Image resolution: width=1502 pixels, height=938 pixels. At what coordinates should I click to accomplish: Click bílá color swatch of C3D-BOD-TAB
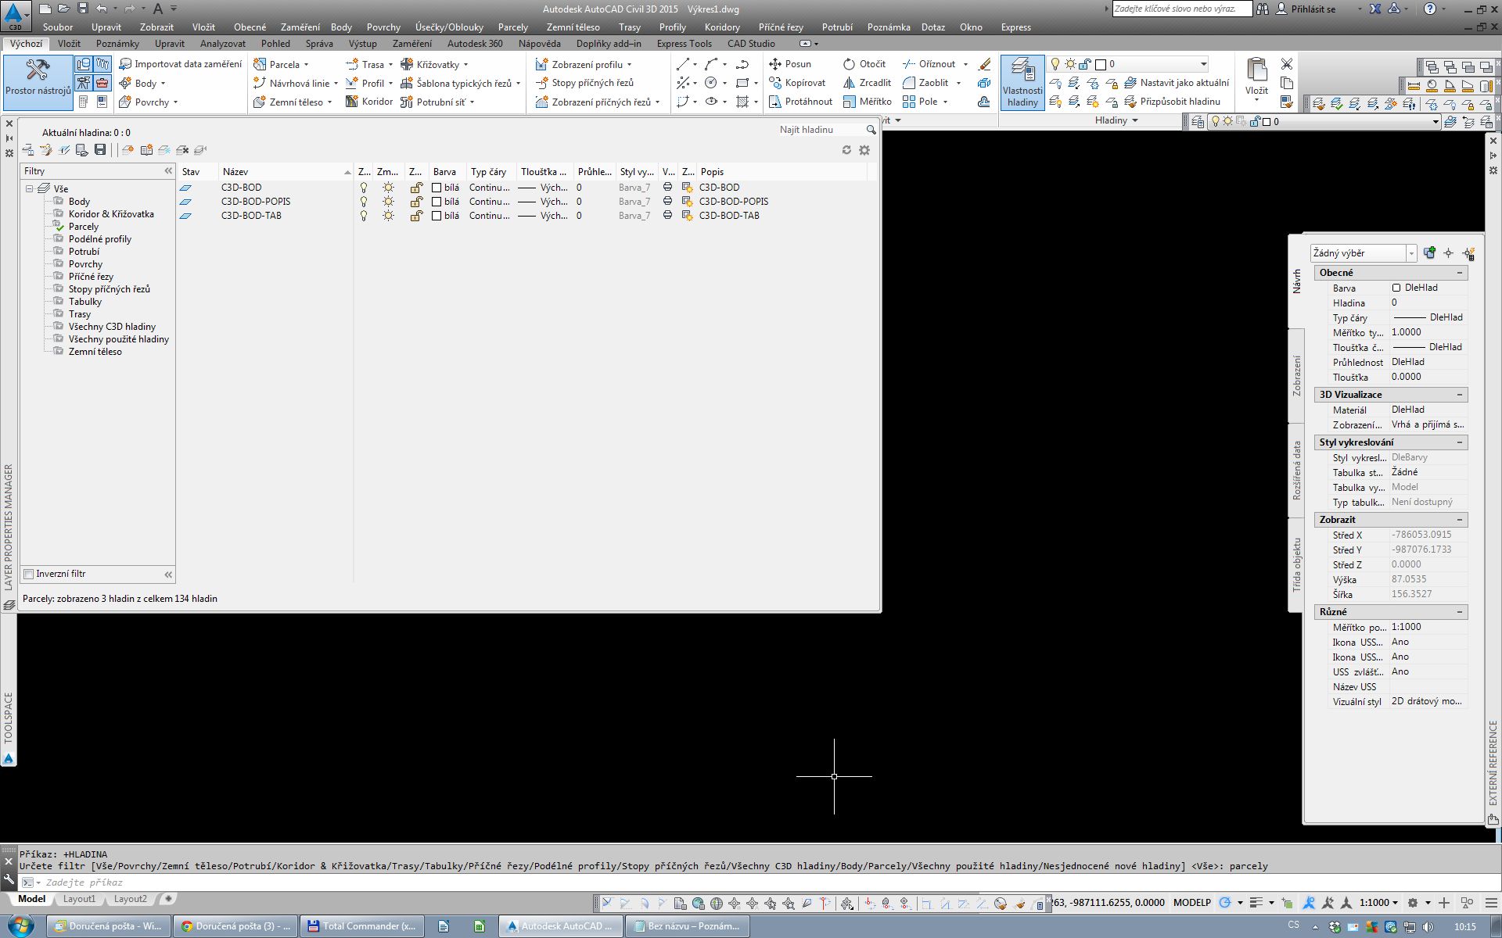[437, 216]
